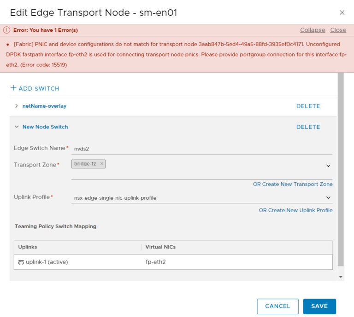Click the uplink-1 network adapter icon
This screenshot has height=317, width=354.
21,262
